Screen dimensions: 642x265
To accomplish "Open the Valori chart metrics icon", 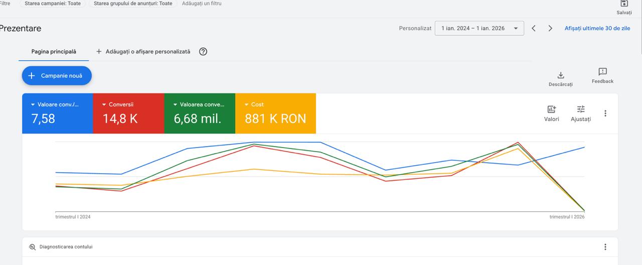I will pos(551,109).
